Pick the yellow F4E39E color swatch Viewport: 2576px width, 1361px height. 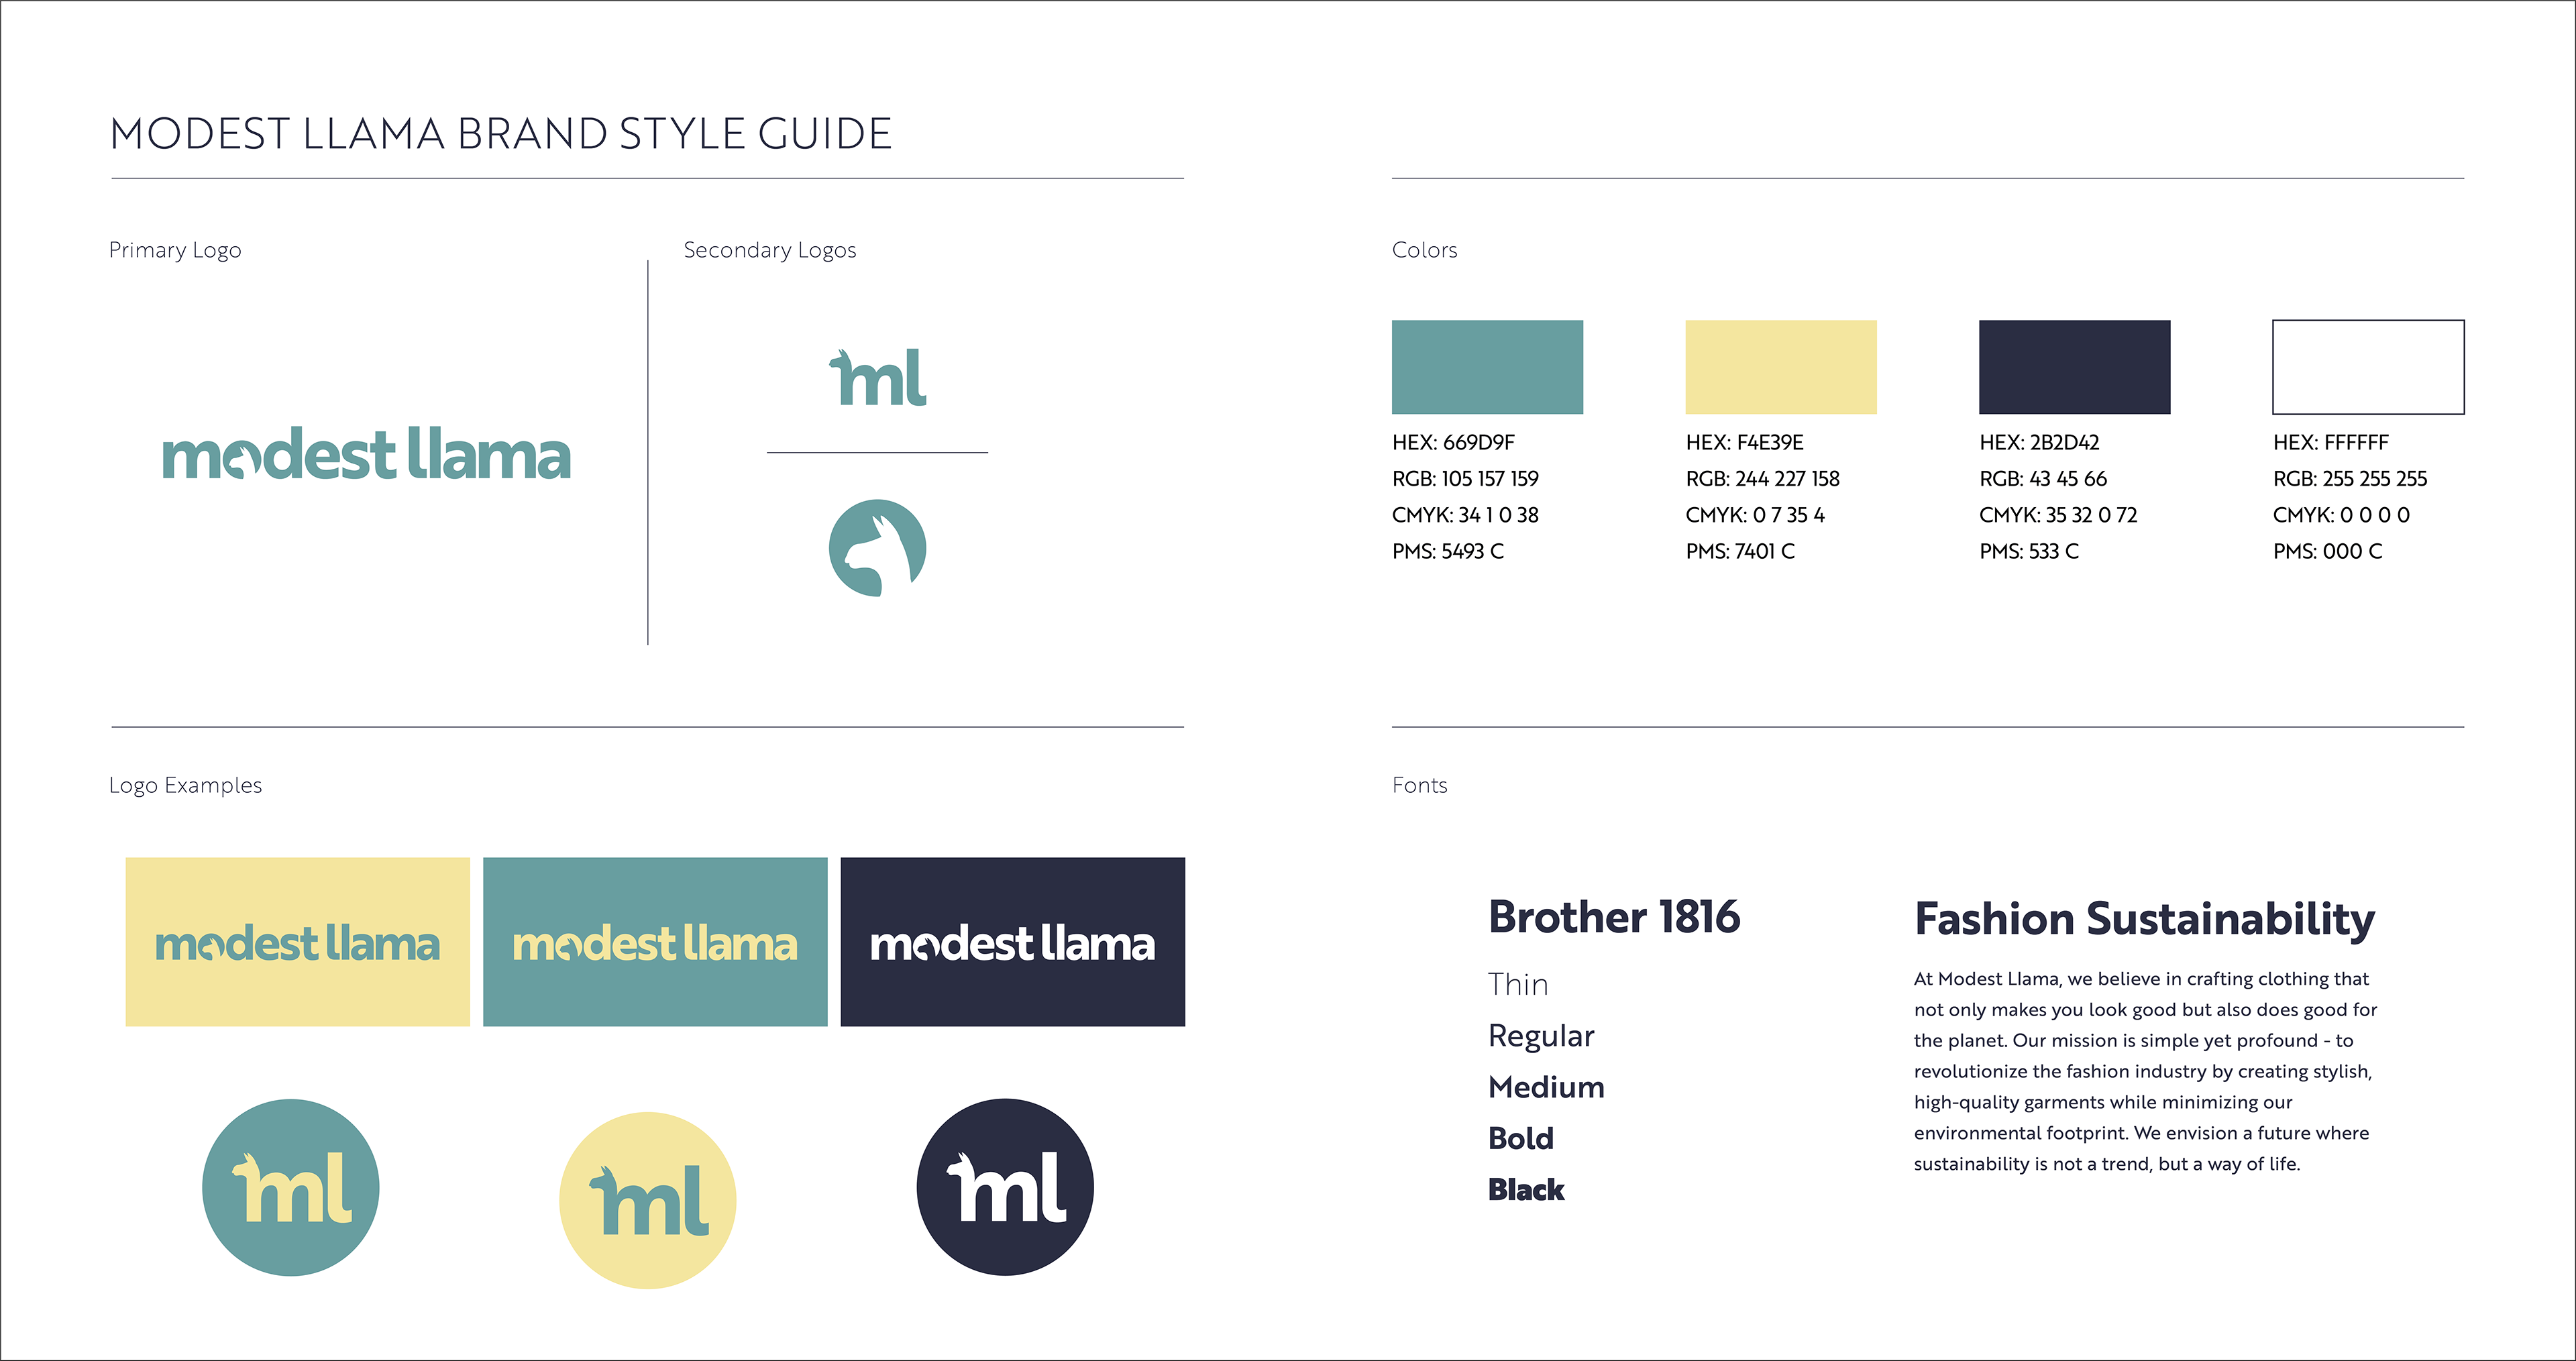(x=1780, y=367)
